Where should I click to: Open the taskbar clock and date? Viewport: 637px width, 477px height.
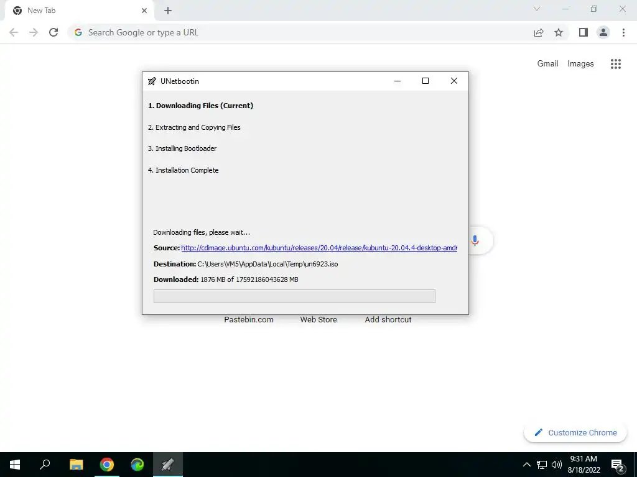[x=584, y=465]
